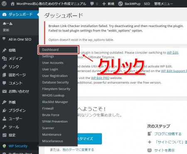The width and height of the screenshot is (187, 154).
Task: Click the edit icon next to ブログに投稿する
Action: pos(150,134)
